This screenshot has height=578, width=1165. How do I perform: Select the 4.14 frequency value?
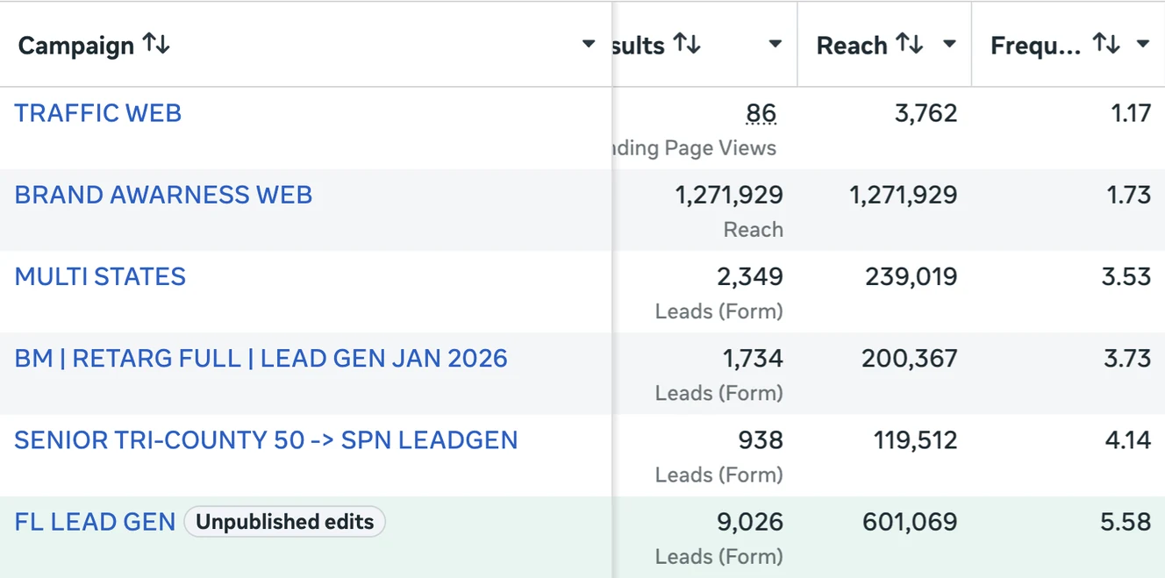coord(1128,439)
